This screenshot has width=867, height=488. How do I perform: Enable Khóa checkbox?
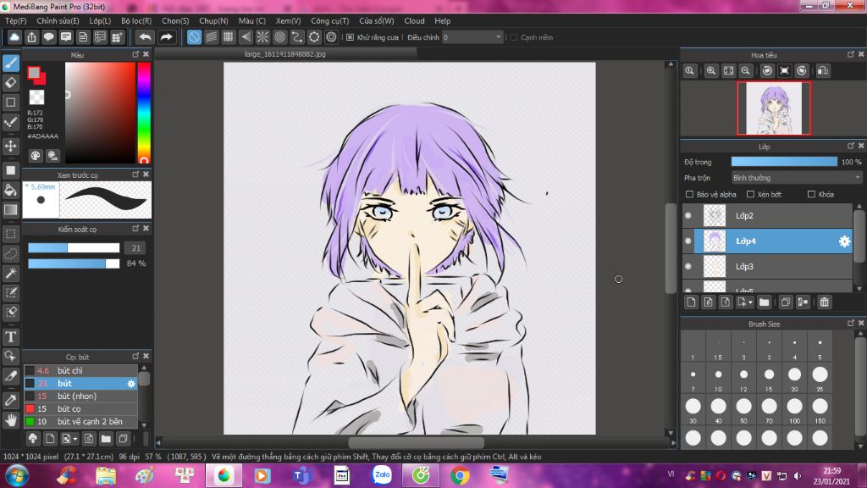(x=811, y=194)
